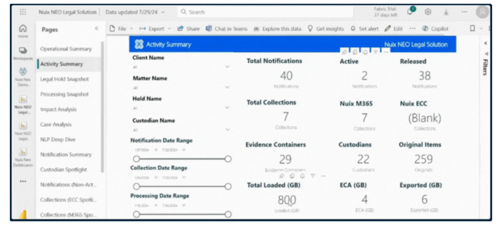Image resolution: width=502 pixels, height=225 pixels.
Task: Open the Impact Analysis page
Action: coord(58,109)
